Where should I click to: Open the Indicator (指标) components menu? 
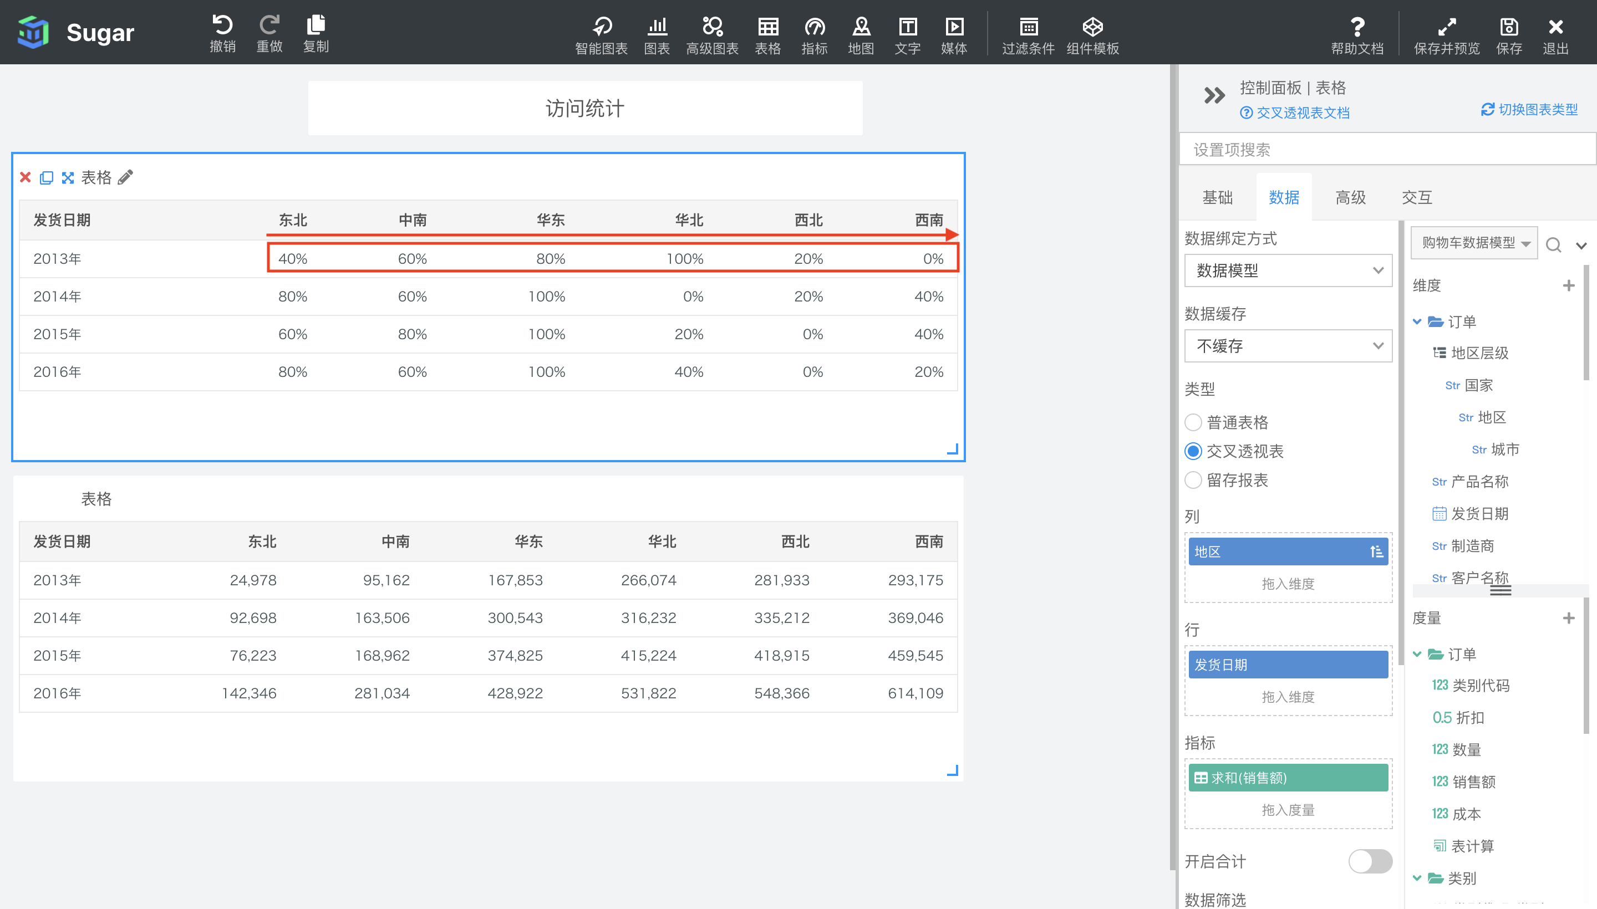click(815, 35)
